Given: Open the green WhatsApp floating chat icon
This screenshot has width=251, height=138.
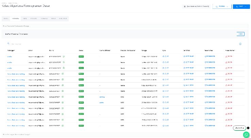Looking at the screenshot, I should 246,135.
